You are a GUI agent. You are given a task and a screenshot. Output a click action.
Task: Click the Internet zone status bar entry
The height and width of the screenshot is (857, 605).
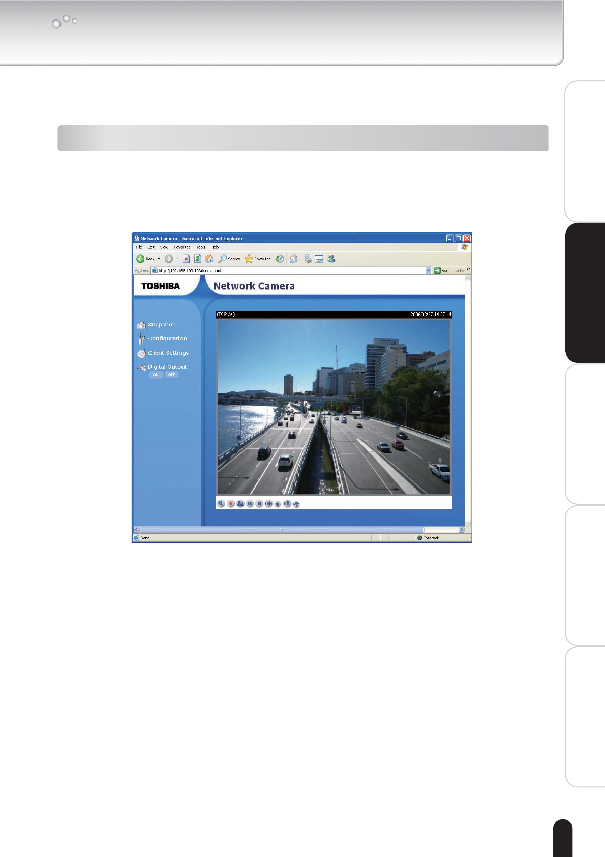428,538
